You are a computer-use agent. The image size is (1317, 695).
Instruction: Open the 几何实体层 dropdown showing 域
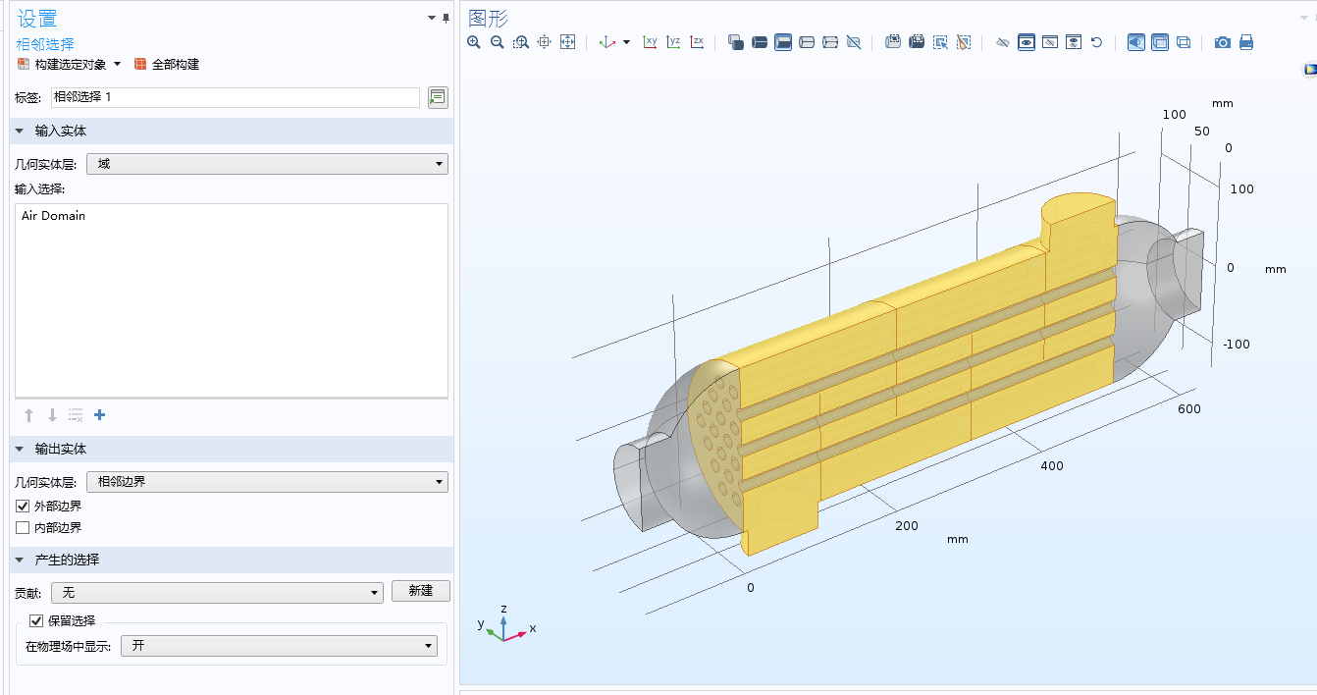pos(267,164)
